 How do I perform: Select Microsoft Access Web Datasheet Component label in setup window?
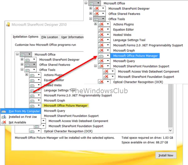(78, 121)
